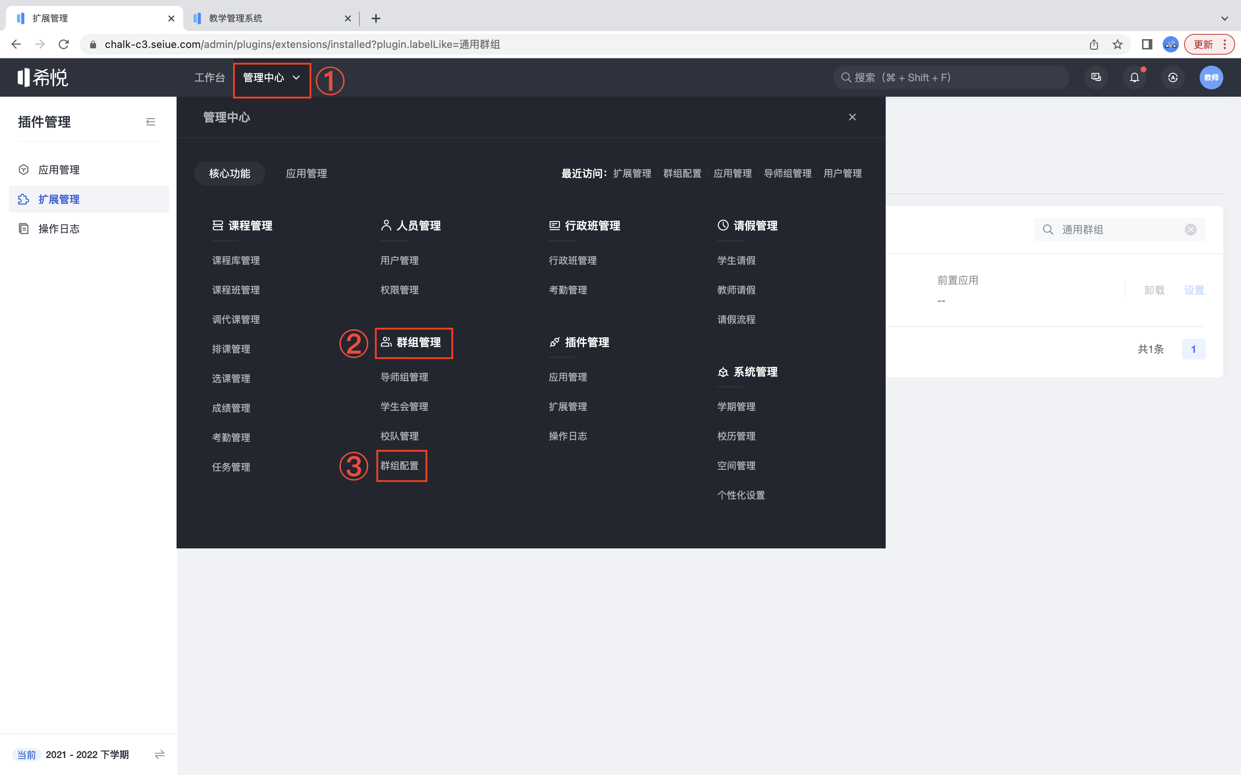Open 考勤管理 under 行政班管理
The height and width of the screenshot is (775, 1241).
(x=568, y=290)
